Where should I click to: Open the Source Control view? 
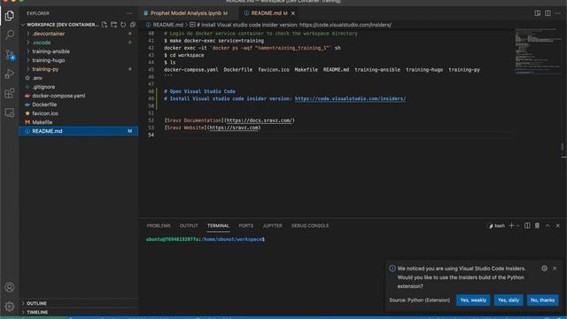[10, 55]
